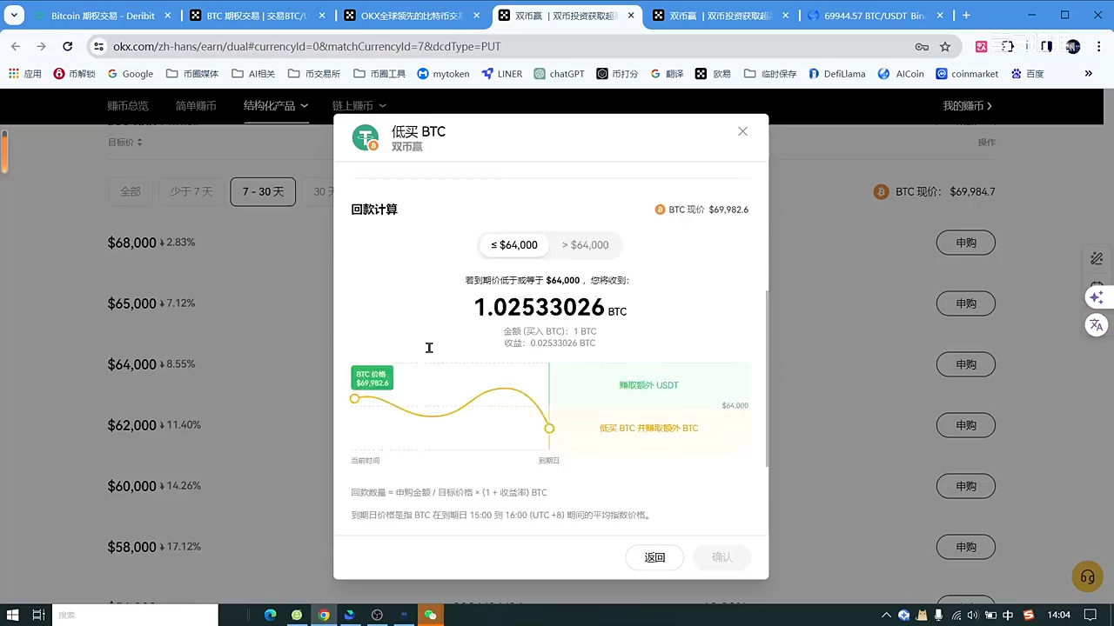The image size is (1114, 626).
Task: Click the pen annotation floating icon
Action: [1097, 258]
